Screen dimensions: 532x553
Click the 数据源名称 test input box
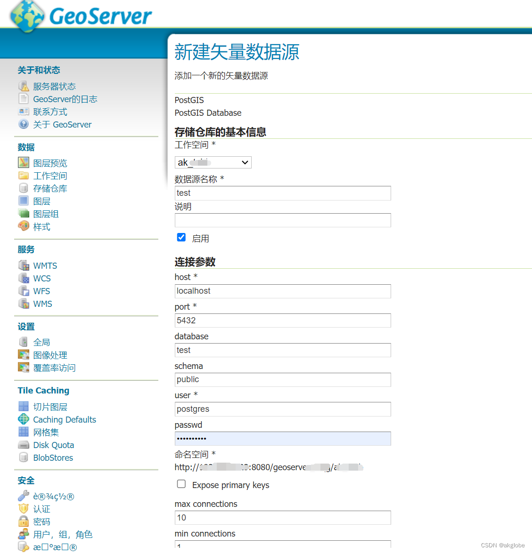pos(283,193)
